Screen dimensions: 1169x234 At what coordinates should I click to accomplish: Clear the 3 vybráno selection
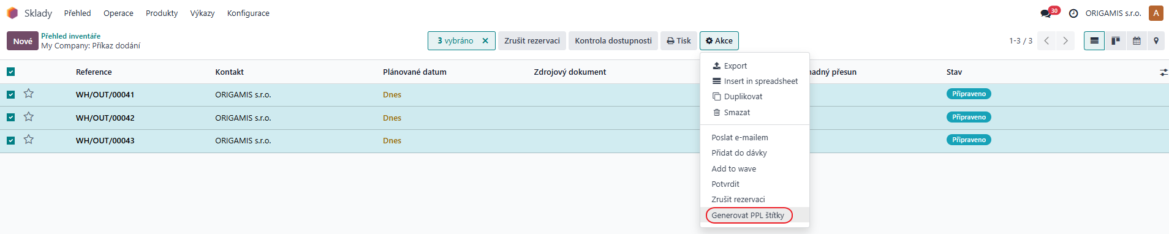485,41
